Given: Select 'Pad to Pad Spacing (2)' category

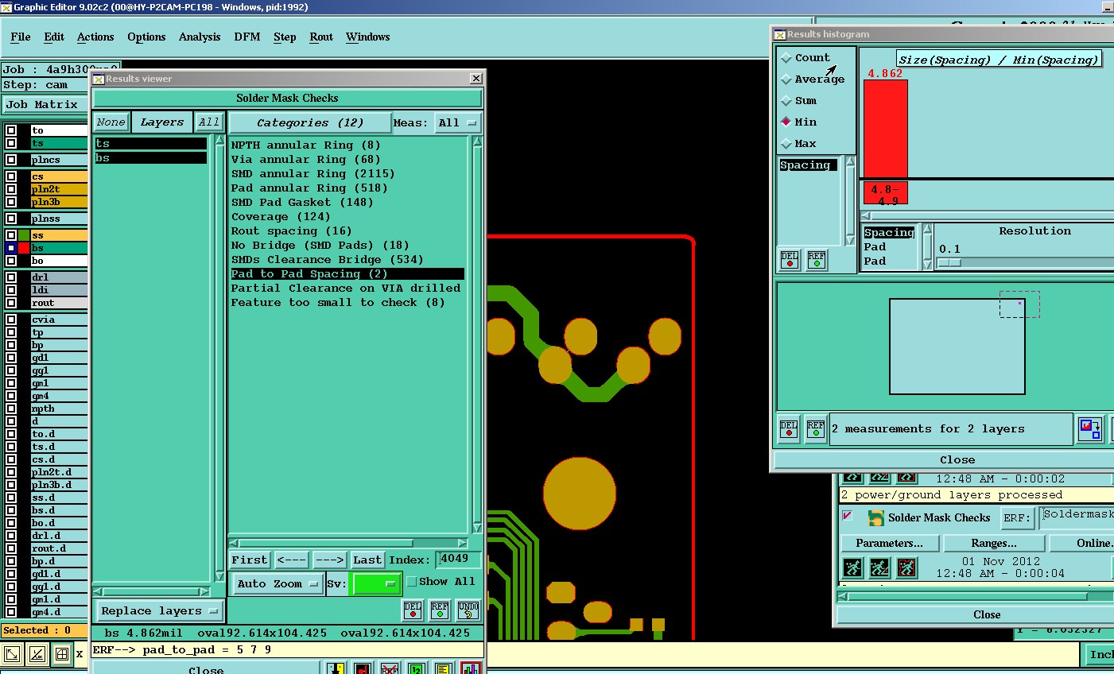Looking at the screenshot, I should (x=347, y=274).
